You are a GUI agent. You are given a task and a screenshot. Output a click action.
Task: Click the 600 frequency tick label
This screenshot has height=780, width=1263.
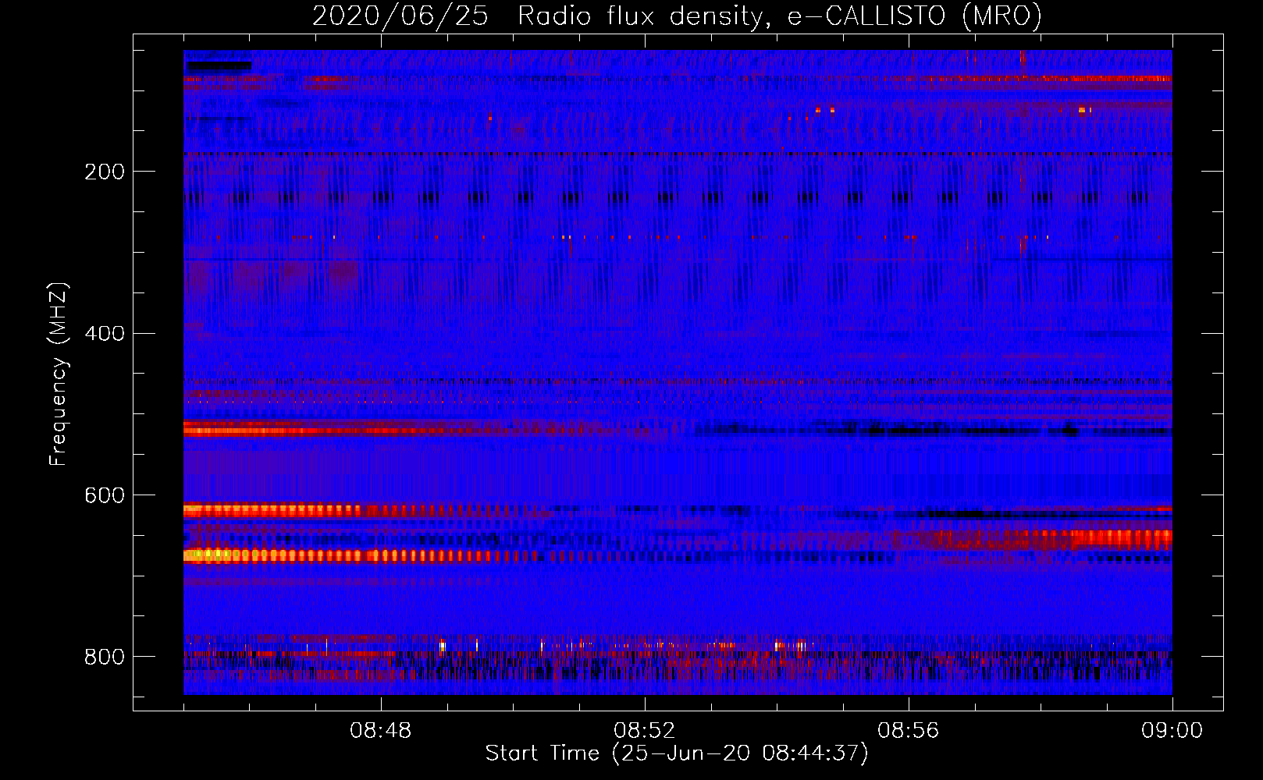(105, 496)
